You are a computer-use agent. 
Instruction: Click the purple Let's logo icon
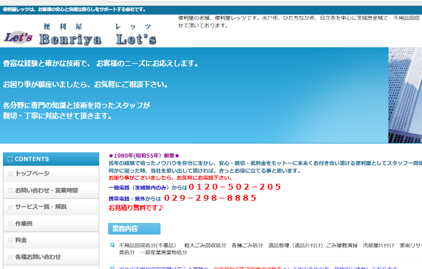point(19,38)
